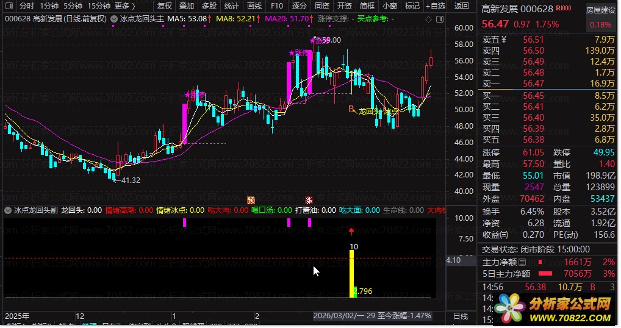Select the 15分钟 timeframe tab

click(x=99, y=6)
